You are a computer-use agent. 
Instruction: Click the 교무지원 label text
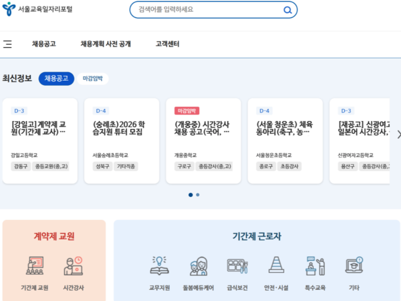pos(159,287)
